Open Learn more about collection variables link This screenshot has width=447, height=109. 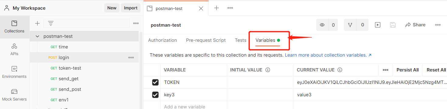(x=328, y=55)
